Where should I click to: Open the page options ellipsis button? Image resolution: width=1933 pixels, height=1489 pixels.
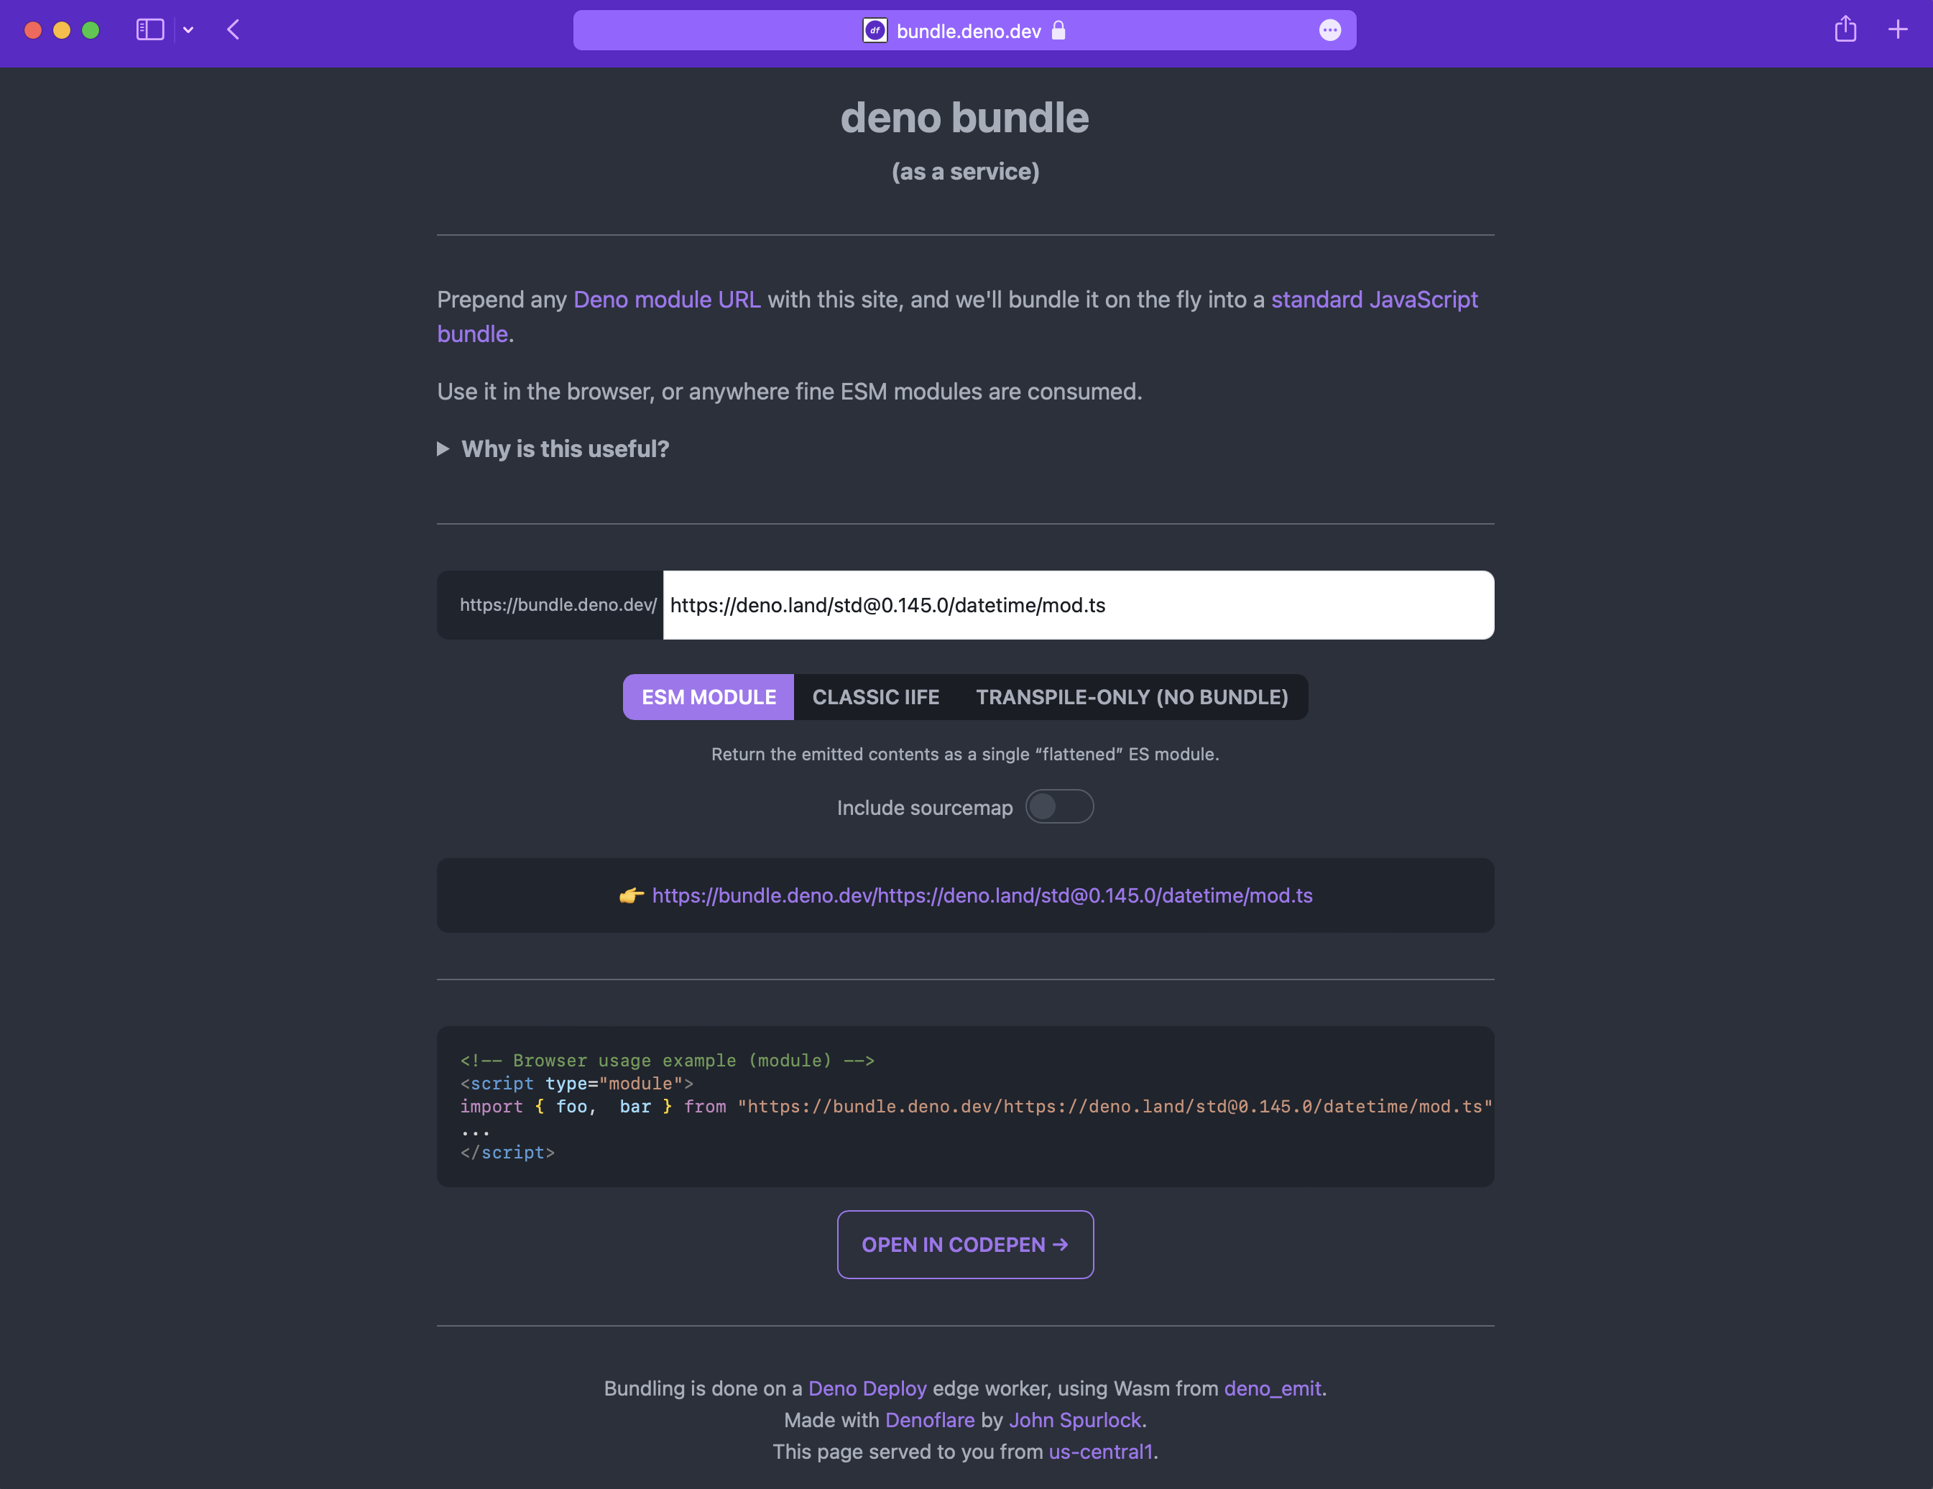[1329, 31]
